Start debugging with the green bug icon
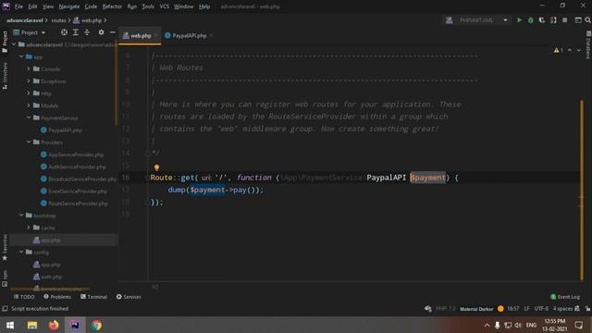This screenshot has height=333, width=592. pos(530,20)
